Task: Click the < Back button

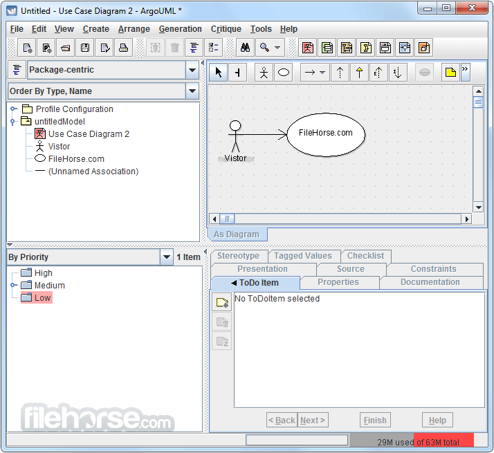Action: tap(282, 420)
